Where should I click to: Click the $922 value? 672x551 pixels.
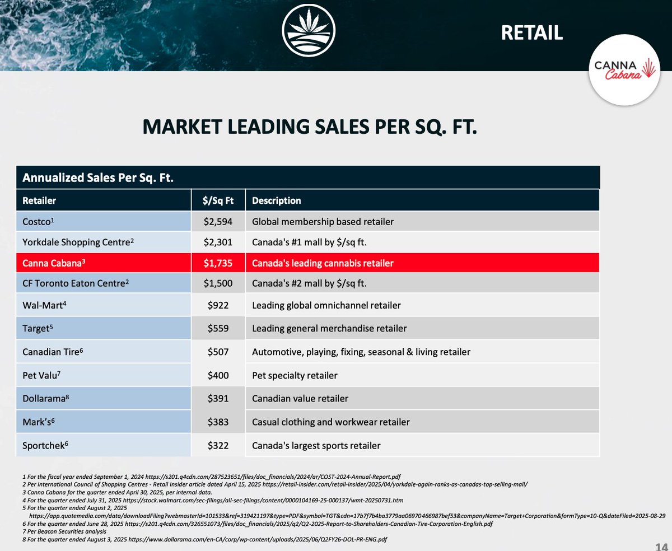point(218,306)
